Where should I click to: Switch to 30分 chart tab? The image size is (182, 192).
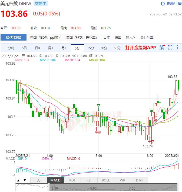point(104,48)
